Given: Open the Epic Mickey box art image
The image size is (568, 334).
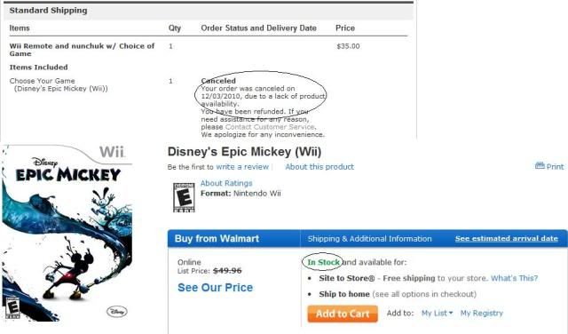Looking at the screenshot, I should [x=67, y=233].
